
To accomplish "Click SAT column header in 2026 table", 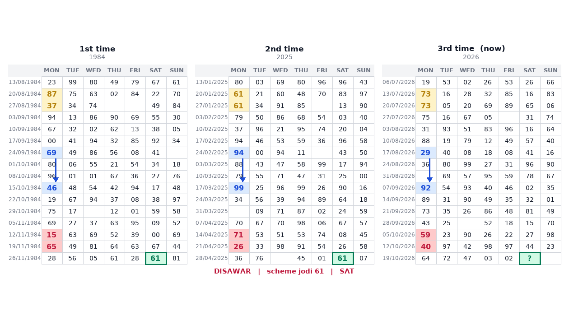I will tap(529, 70).
